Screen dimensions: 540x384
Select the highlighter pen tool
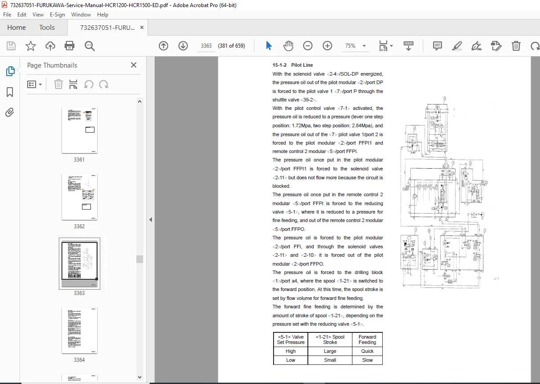coord(457,46)
